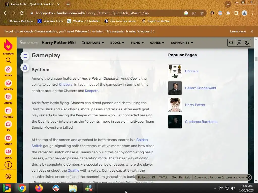Open Fandom Video section in sidebar
Viewport: 258px width, 193px height.
coord(8,140)
